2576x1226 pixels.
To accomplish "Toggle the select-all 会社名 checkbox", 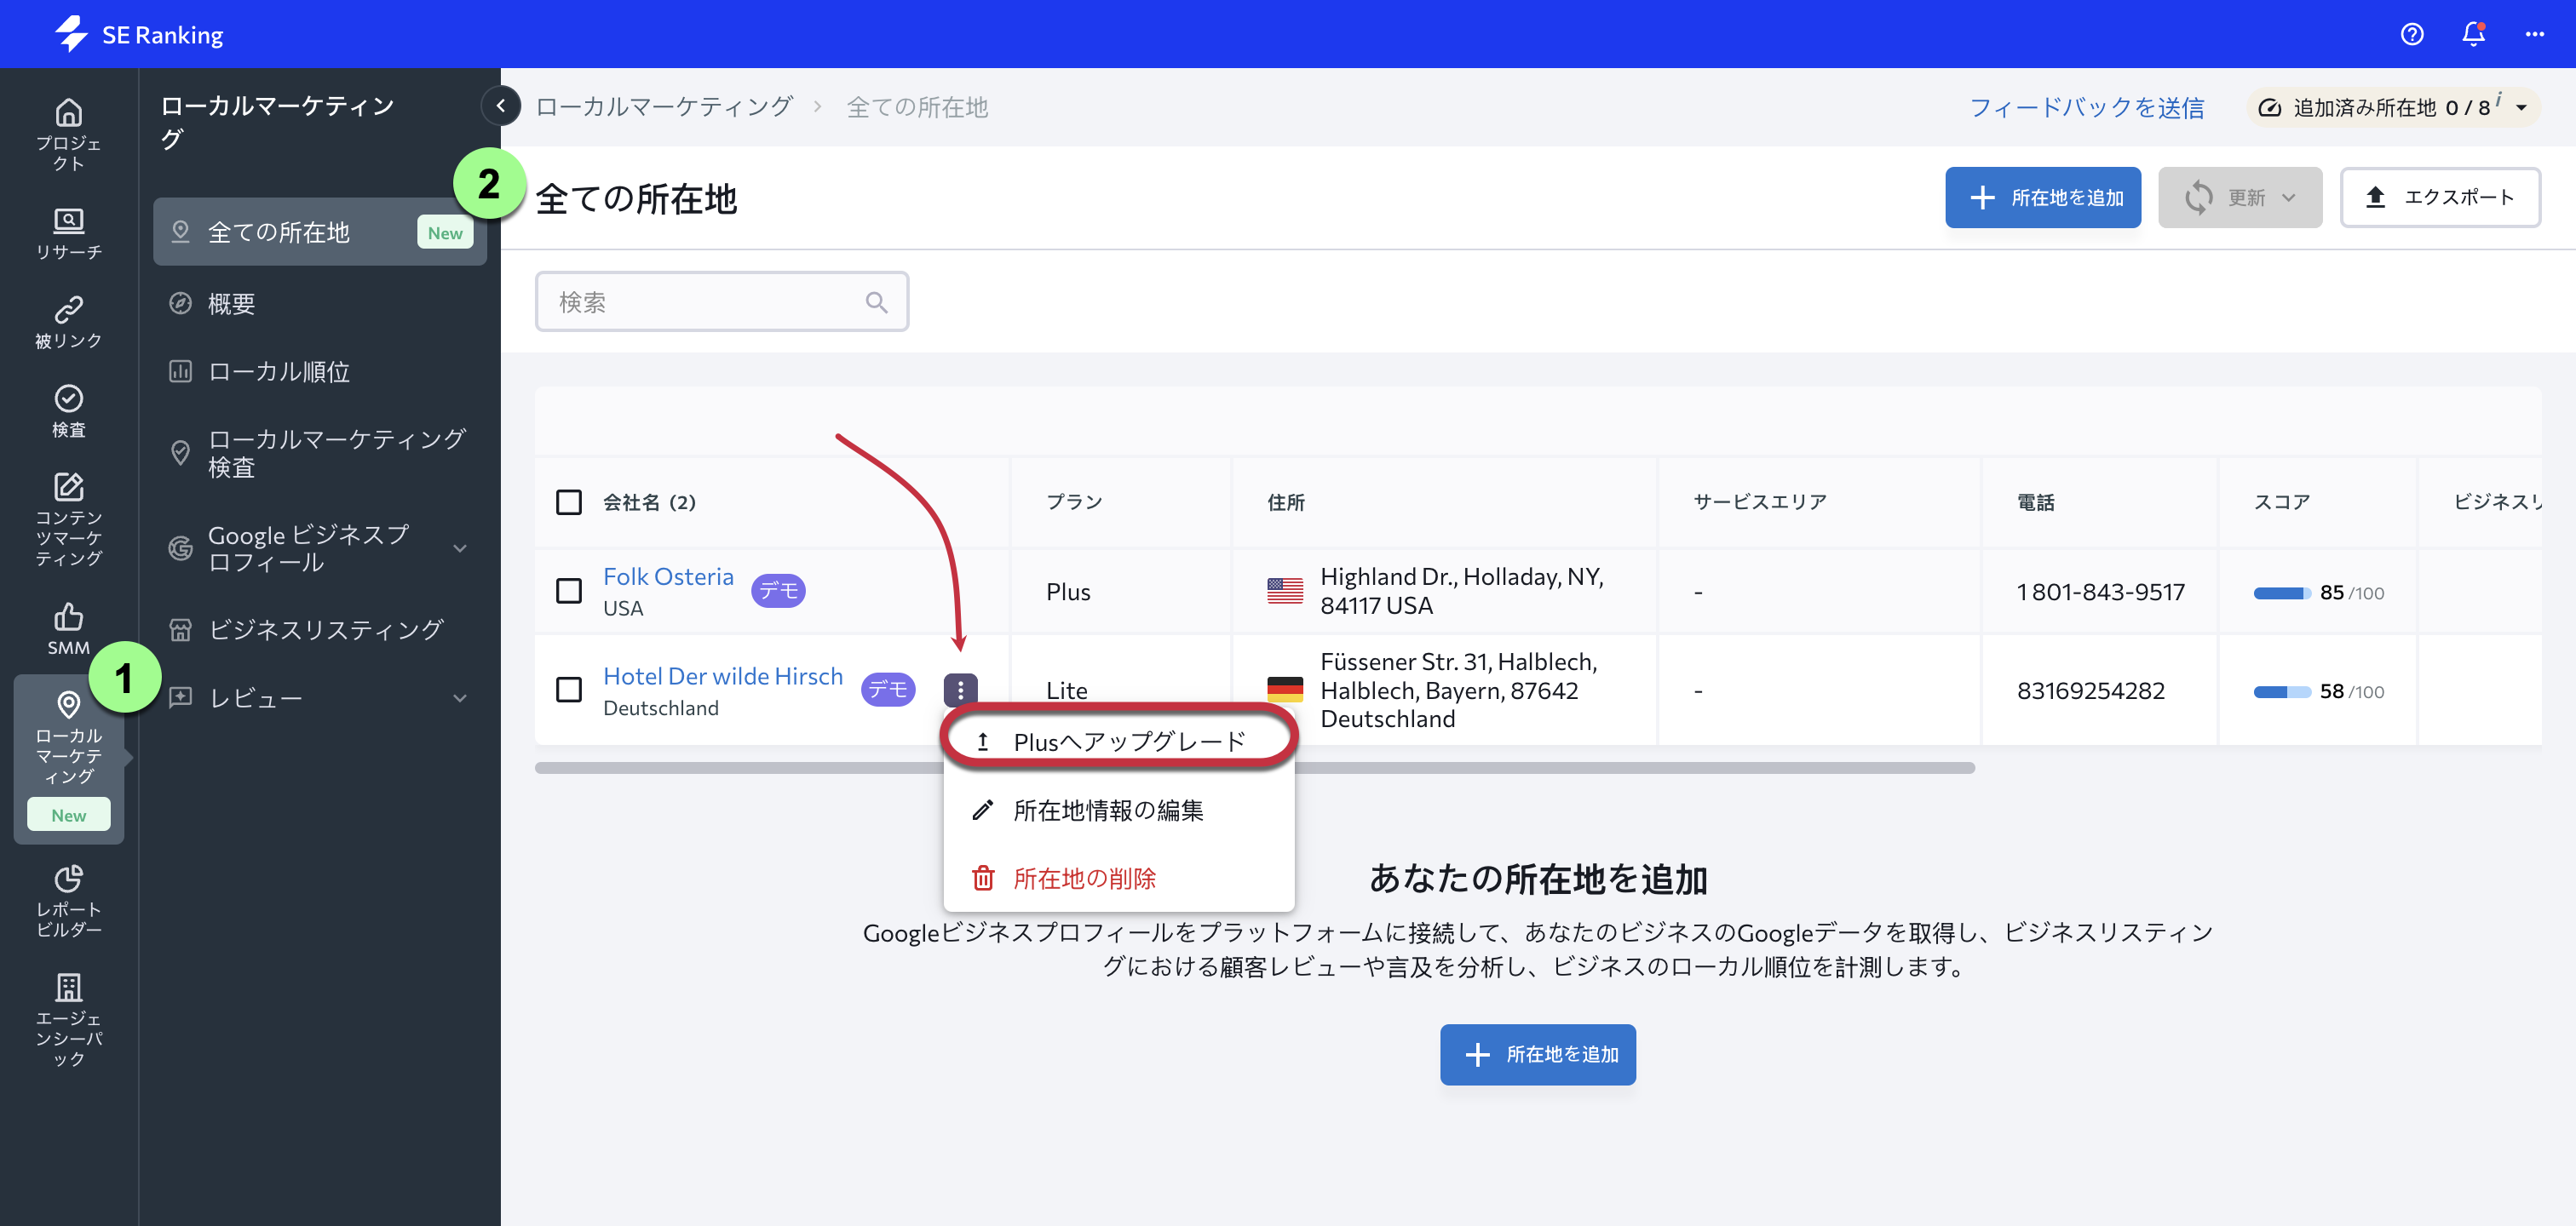I will [568, 501].
